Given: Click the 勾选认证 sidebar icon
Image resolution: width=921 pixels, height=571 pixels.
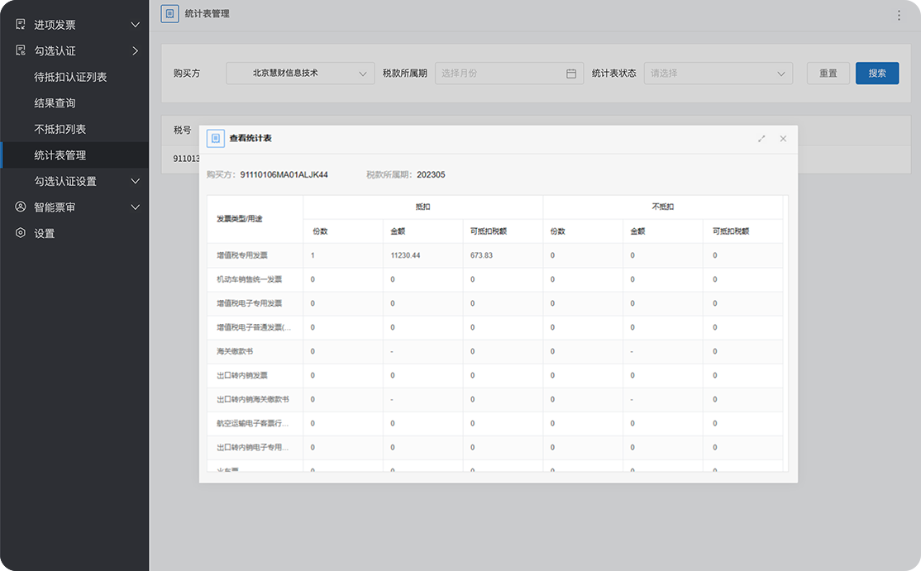Looking at the screenshot, I should (21, 50).
